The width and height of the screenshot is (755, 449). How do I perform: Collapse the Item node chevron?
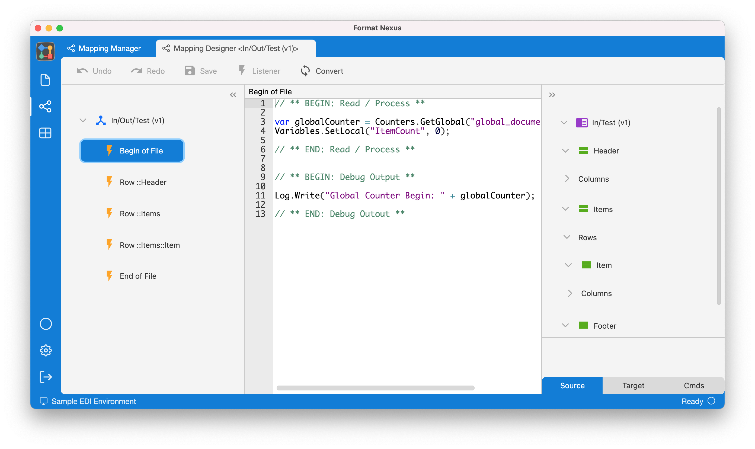pos(568,265)
